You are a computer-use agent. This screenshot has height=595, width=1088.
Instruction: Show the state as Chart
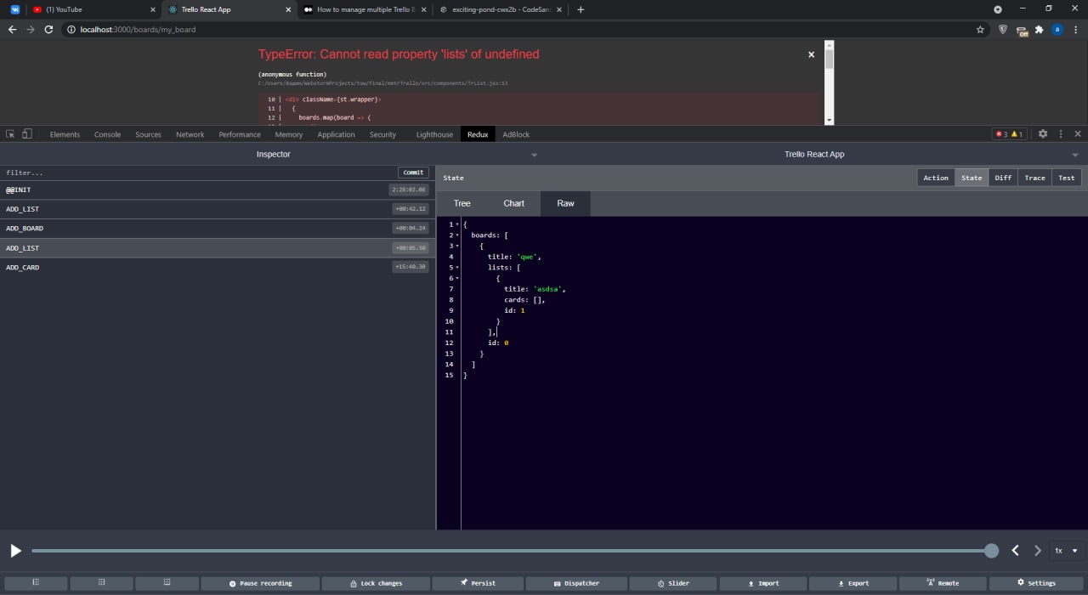coord(513,203)
